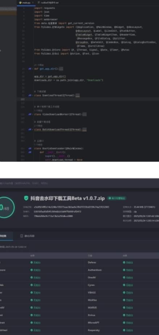Open the Kaspersky scan result link

(x=129, y=330)
